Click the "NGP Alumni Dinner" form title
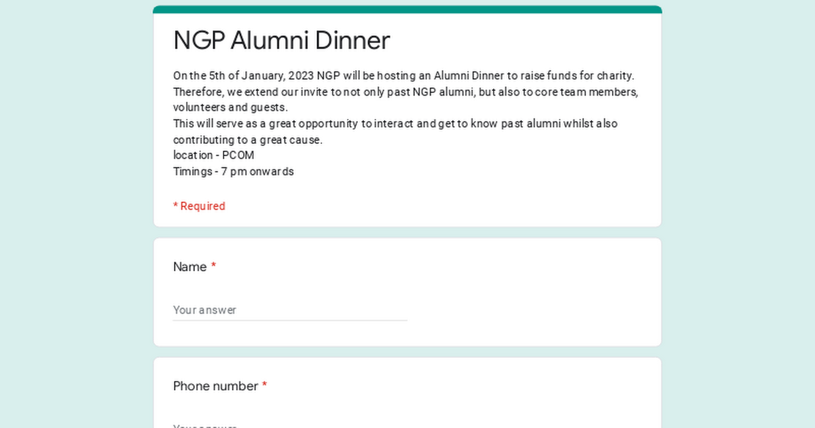 tap(281, 41)
